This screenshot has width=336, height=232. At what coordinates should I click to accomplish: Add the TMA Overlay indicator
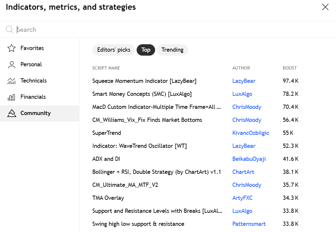click(108, 198)
